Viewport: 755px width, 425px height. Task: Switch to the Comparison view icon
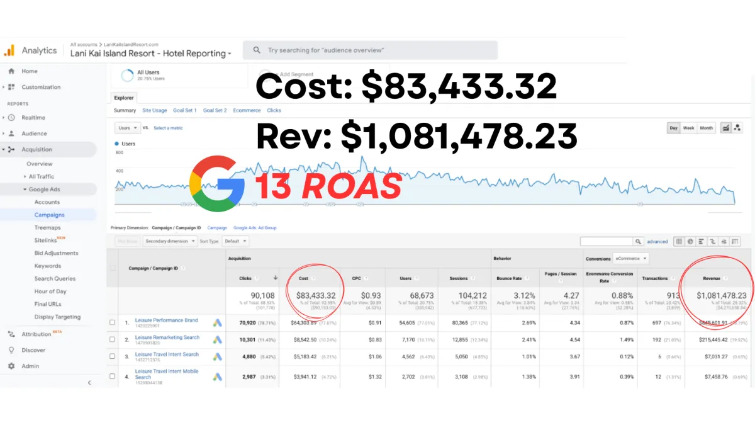(713, 241)
